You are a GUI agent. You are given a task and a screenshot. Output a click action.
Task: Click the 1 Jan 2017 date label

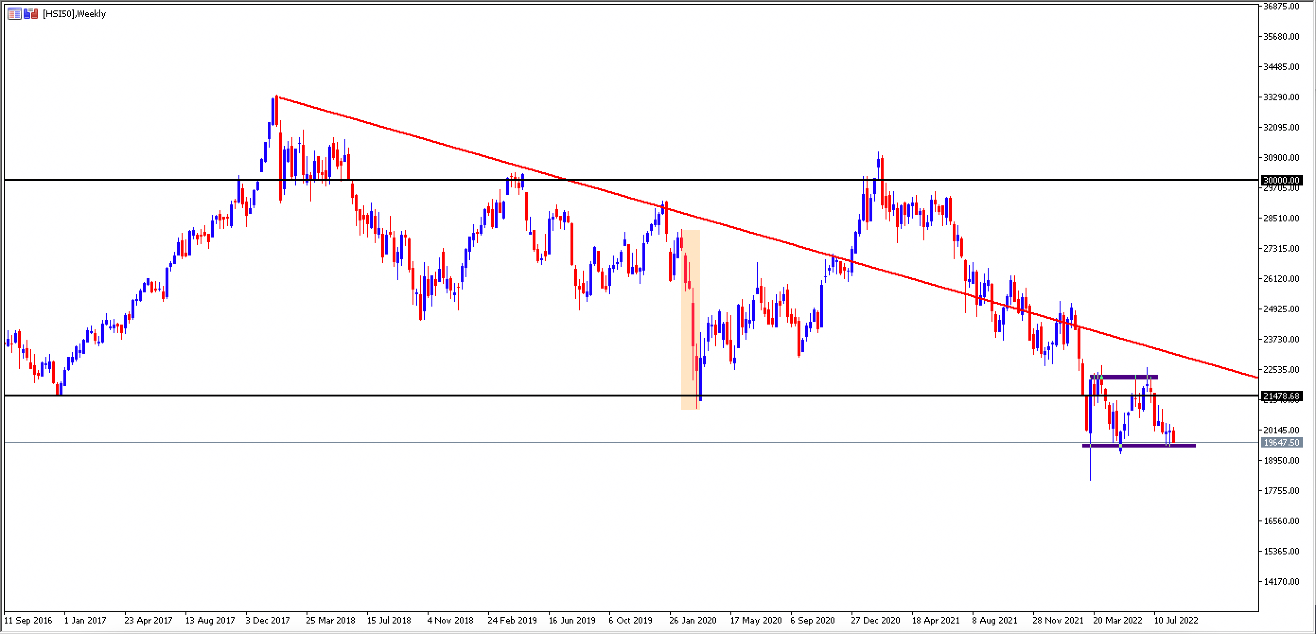(85, 620)
